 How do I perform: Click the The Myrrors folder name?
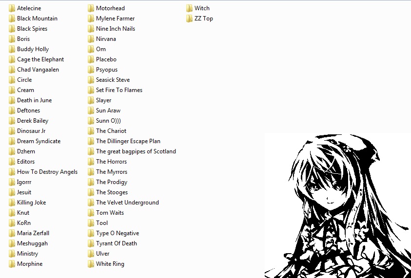[112, 172]
